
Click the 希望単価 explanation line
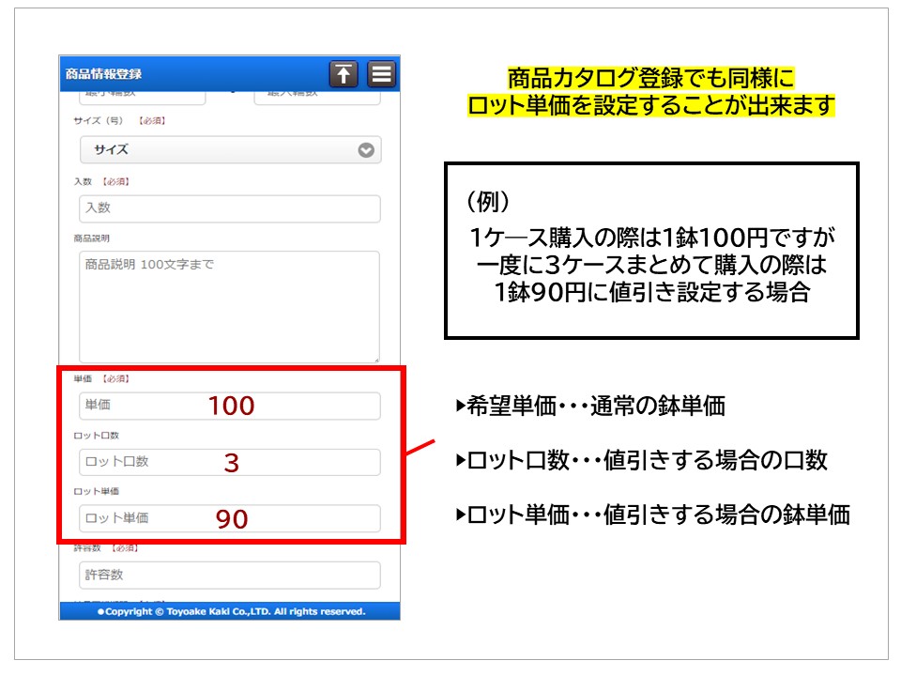tap(590, 407)
